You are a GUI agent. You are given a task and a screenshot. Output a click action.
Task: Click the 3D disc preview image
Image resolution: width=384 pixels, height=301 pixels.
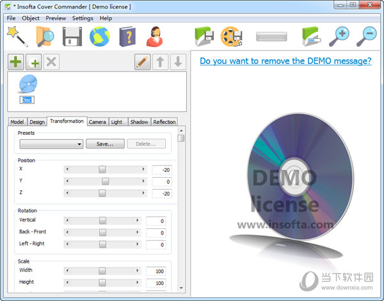[x=300, y=177]
